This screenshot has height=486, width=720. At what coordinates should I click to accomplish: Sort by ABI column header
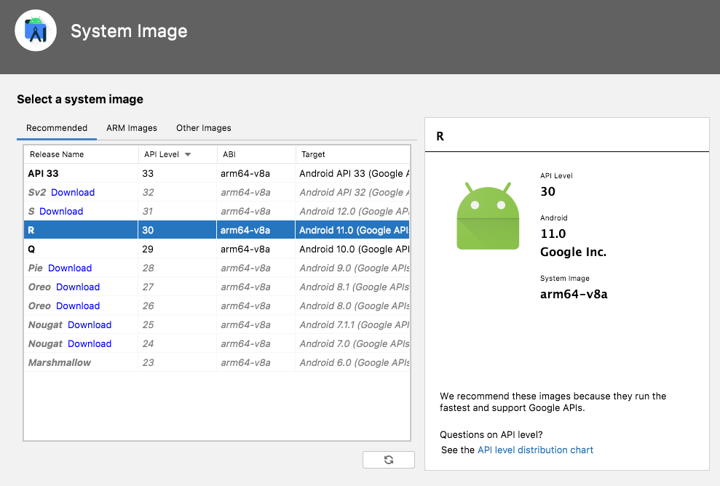click(x=256, y=154)
